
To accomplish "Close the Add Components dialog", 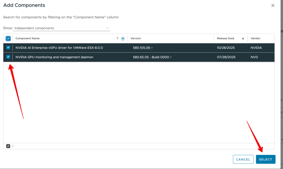I will coord(273,5).
